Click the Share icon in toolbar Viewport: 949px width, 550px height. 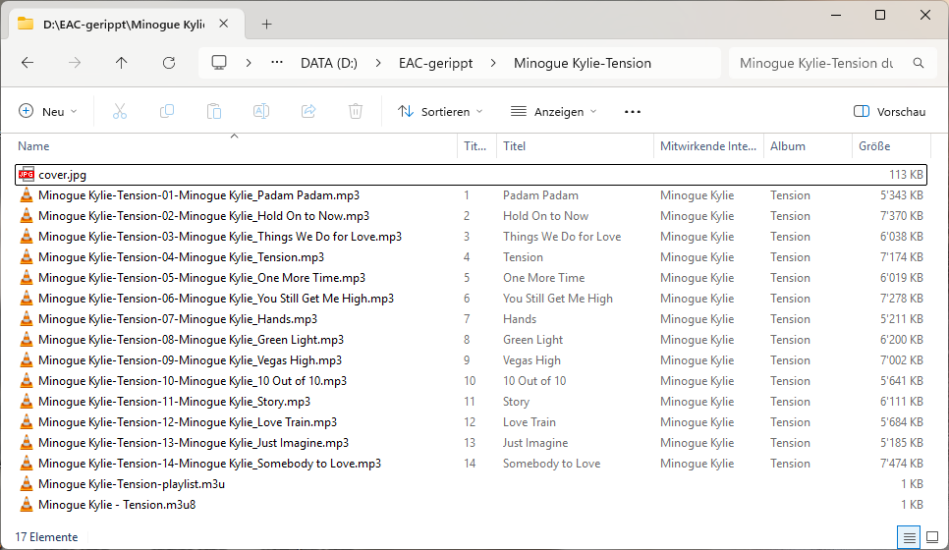[x=308, y=112]
